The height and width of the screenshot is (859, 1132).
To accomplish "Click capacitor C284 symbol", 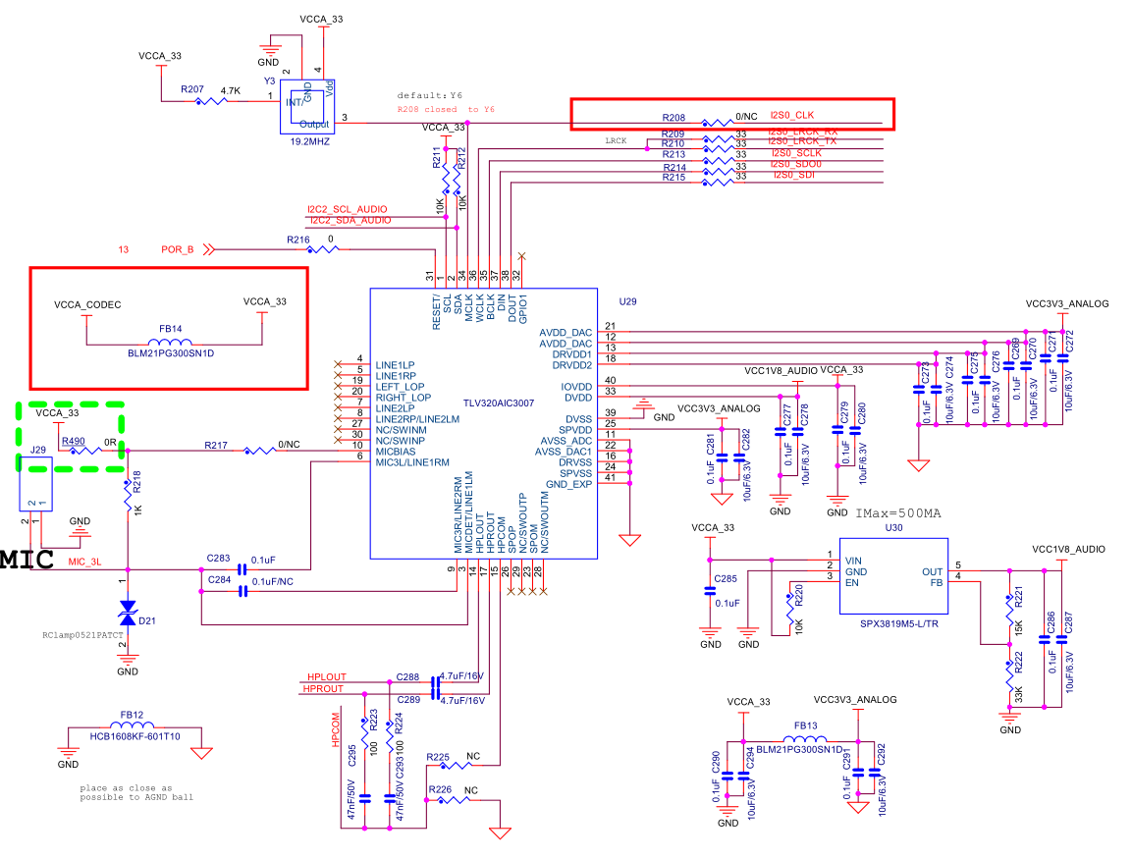I will pos(243,591).
